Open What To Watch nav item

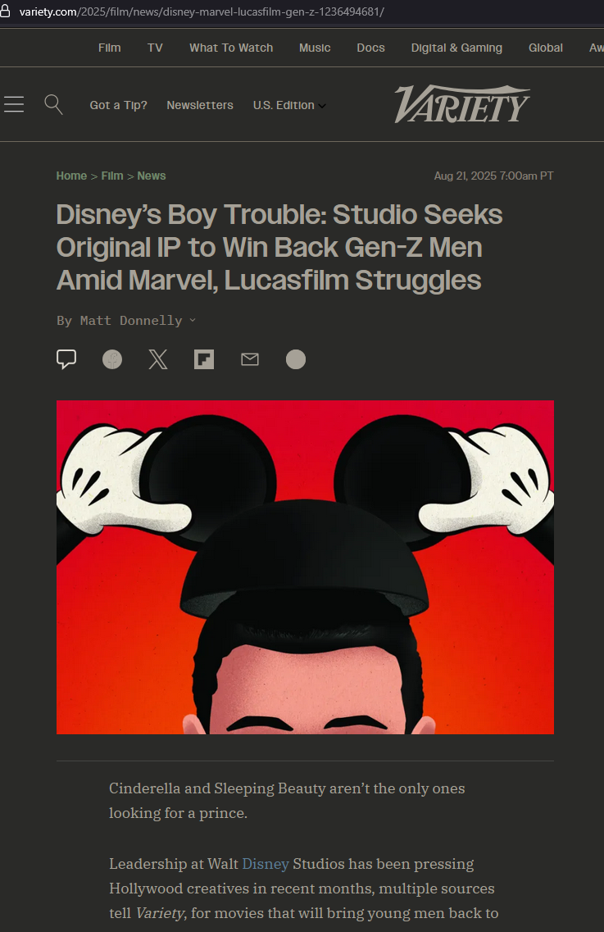point(231,48)
